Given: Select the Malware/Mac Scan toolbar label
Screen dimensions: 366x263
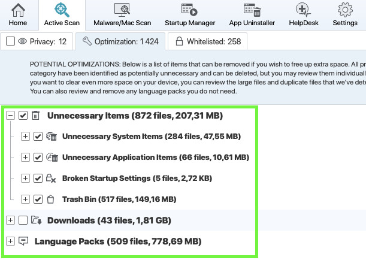Looking at the screenshot, I should click(122, 23).
